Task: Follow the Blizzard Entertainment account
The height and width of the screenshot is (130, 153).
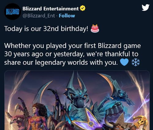Action: click(67, 16)
